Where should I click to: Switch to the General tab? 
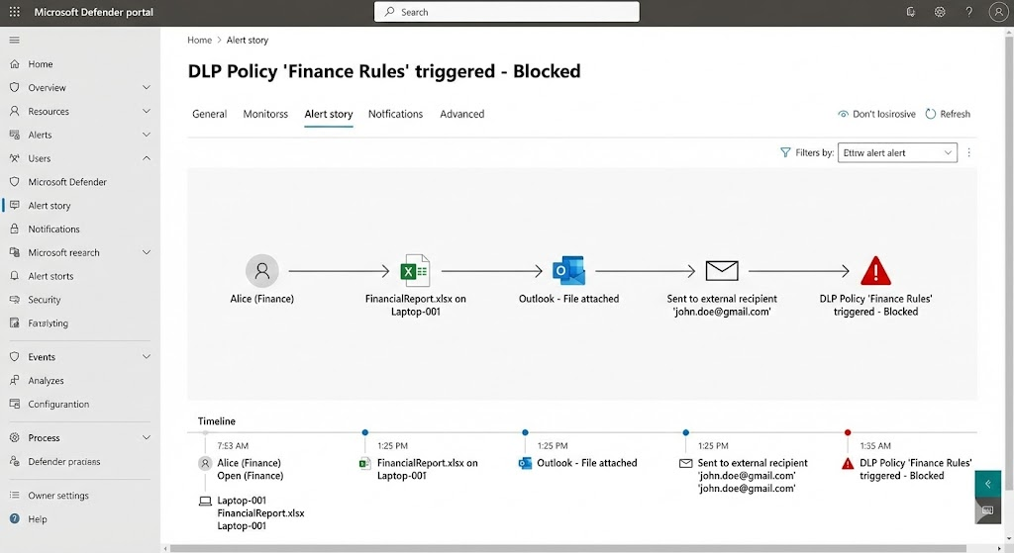(x=209, y=114)
